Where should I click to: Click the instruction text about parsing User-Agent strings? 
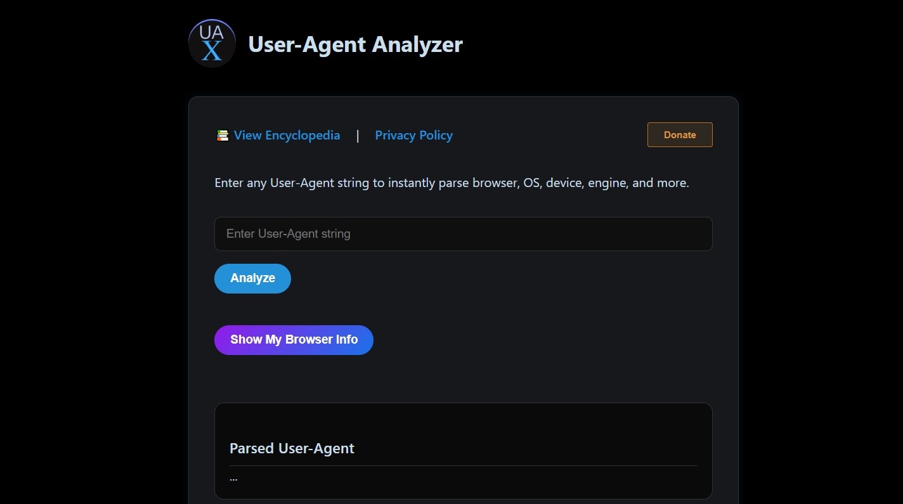click(451, 183)
